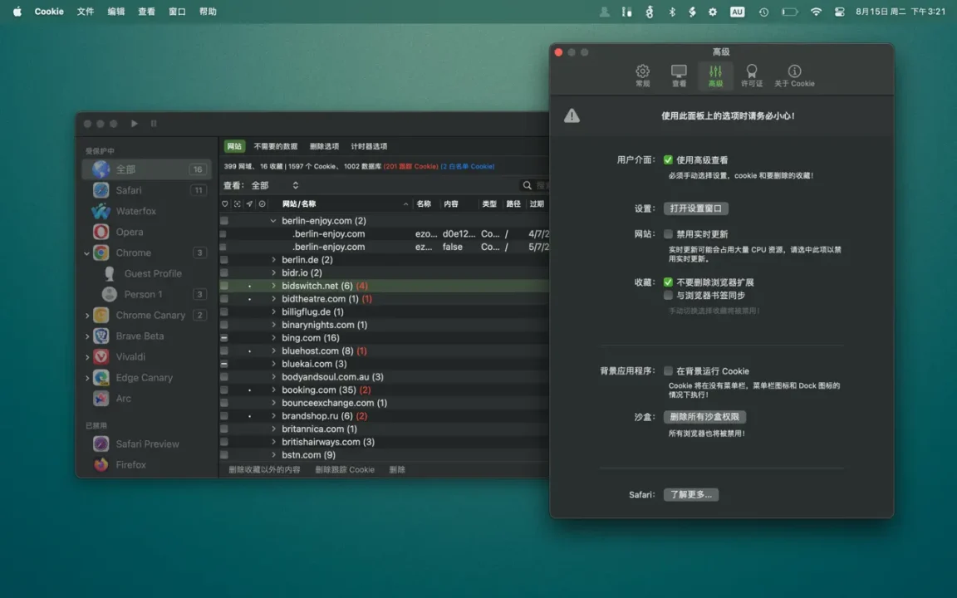Select Safari Preview under disabled browsers
The height and width of the screenshot is (598, 957).
[x=146, y=444]
